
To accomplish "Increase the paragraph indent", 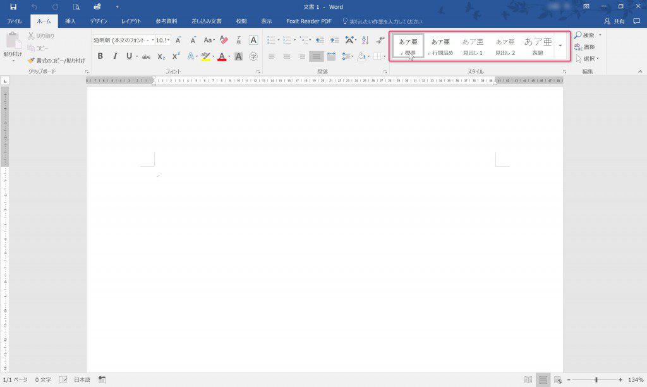I will [x=335, y=40].
